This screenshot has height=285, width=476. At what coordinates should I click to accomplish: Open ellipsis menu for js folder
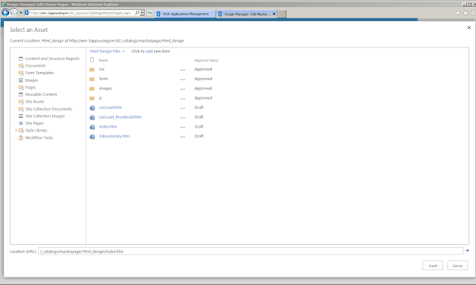pos(183,99)
